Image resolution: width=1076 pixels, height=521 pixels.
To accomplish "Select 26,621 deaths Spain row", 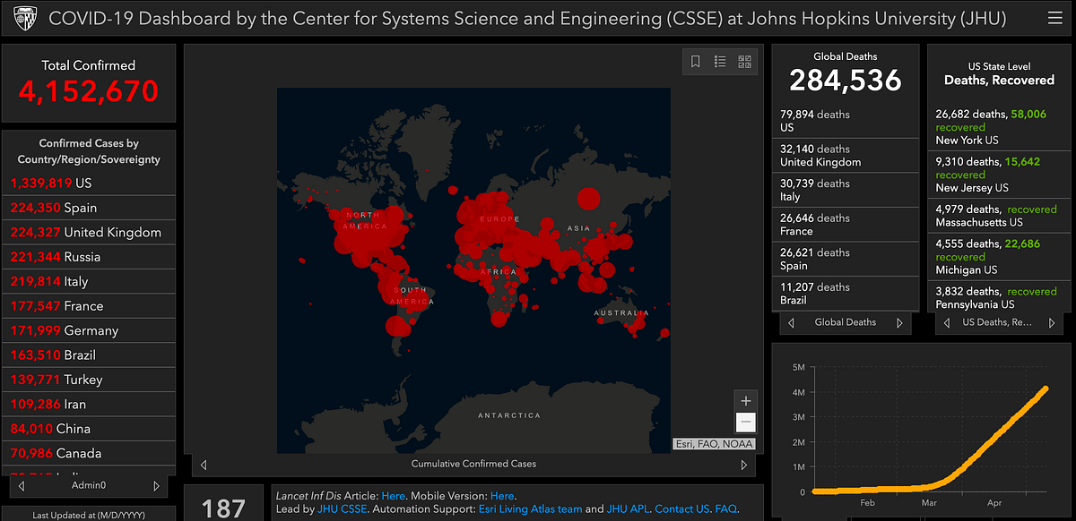I will (x=846, y=259).
